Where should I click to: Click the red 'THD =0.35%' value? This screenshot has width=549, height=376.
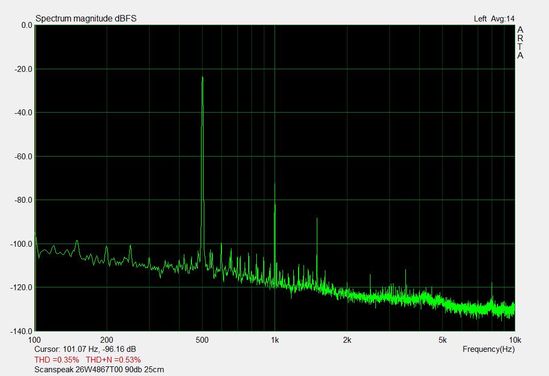57,359
